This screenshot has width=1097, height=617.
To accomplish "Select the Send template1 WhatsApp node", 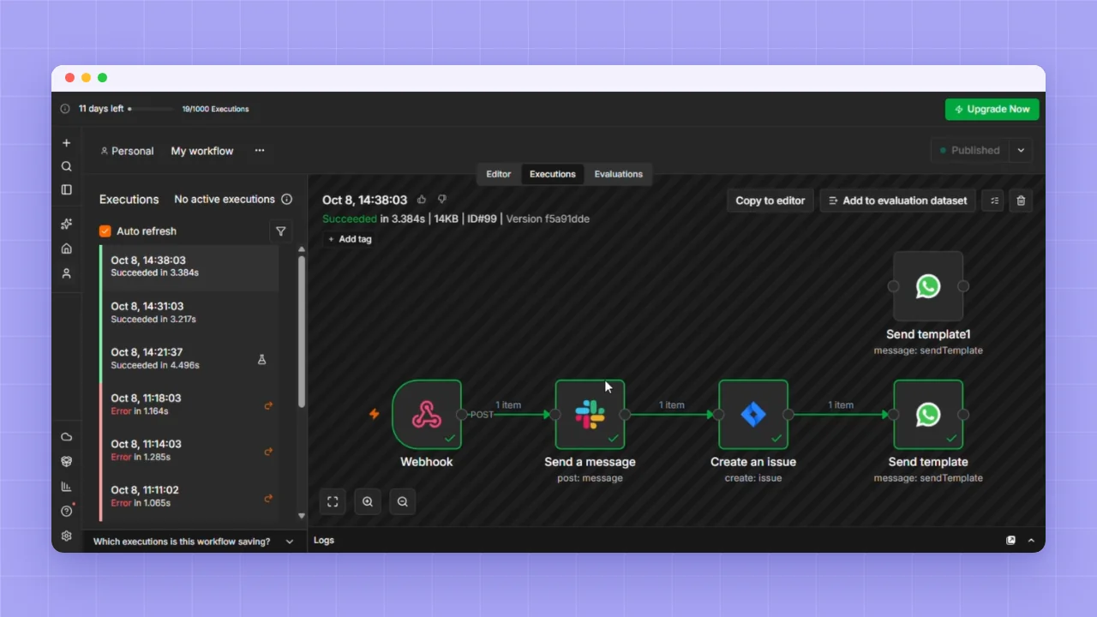I will 928,286.
